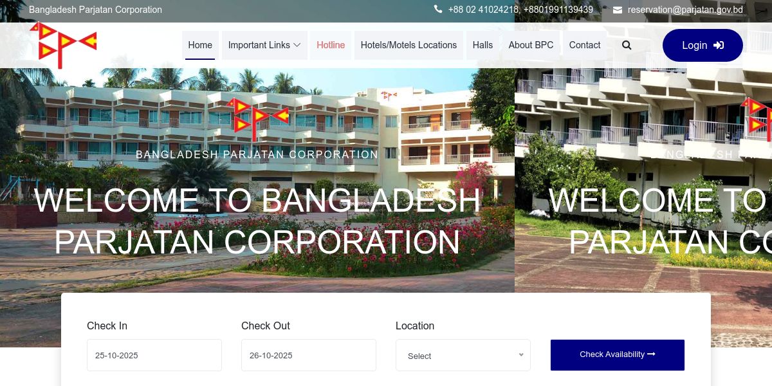Click the Check Out date field
Image resolution: width=772 pixels, height=386 pixels.
coord(309,355)
